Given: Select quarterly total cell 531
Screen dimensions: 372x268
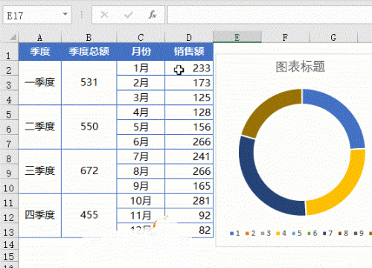Looking at the screenshot, I should [x=89, y=83].
